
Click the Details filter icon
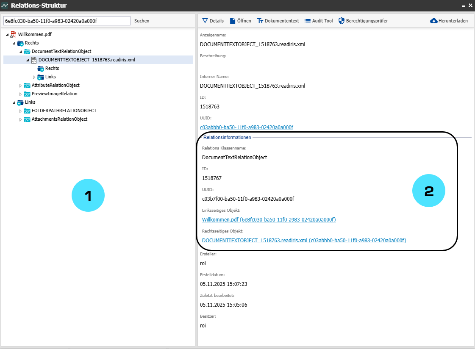[x=205, y=21]
